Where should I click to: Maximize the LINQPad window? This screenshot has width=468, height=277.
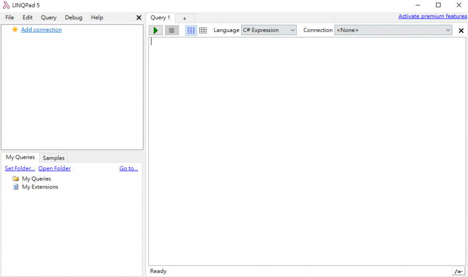tap(438, 5)
